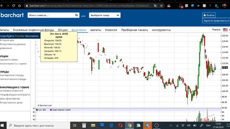Click the magnifier search icon in symbol search
Screen dimensions: 230x129
(77, 15)
